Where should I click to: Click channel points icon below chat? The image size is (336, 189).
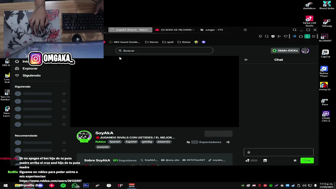(x=247, y=161)
